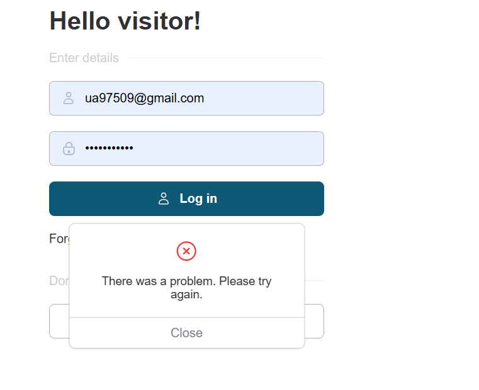Click the partially hidden "Dor" label
This screenshot has height=390, width=479.
click(59, 281)
